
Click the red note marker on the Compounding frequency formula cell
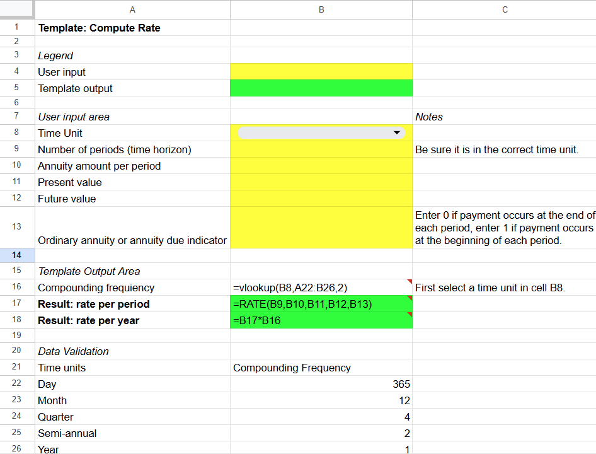click(x=410, y=282)
